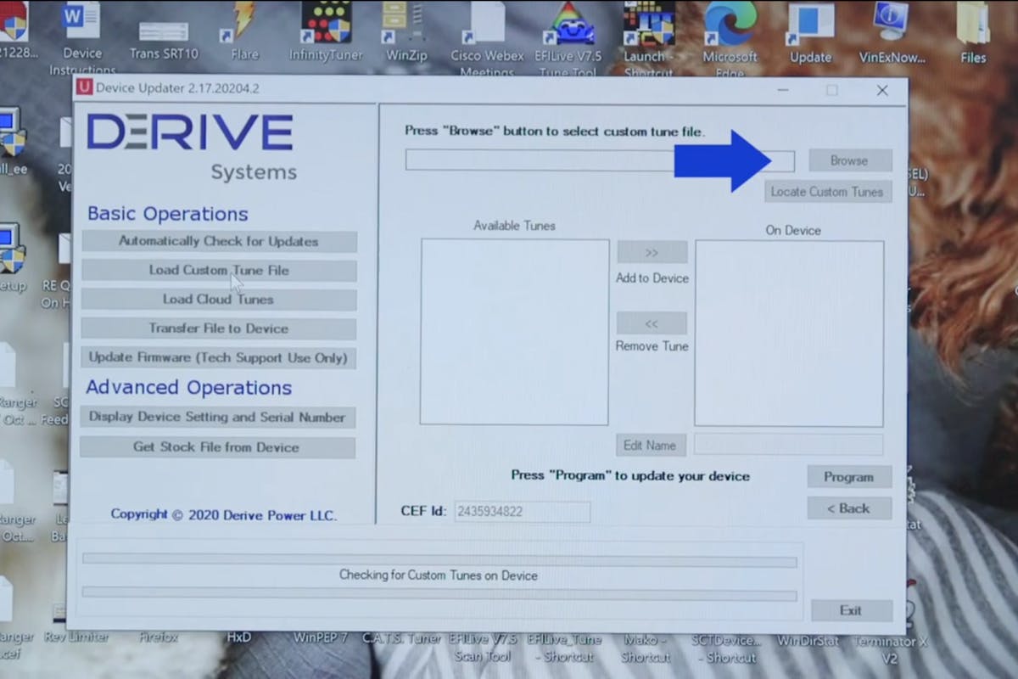Click Get Stock File from Device
The width and height of the screenshot is (1018, 679).
point(217,447)
